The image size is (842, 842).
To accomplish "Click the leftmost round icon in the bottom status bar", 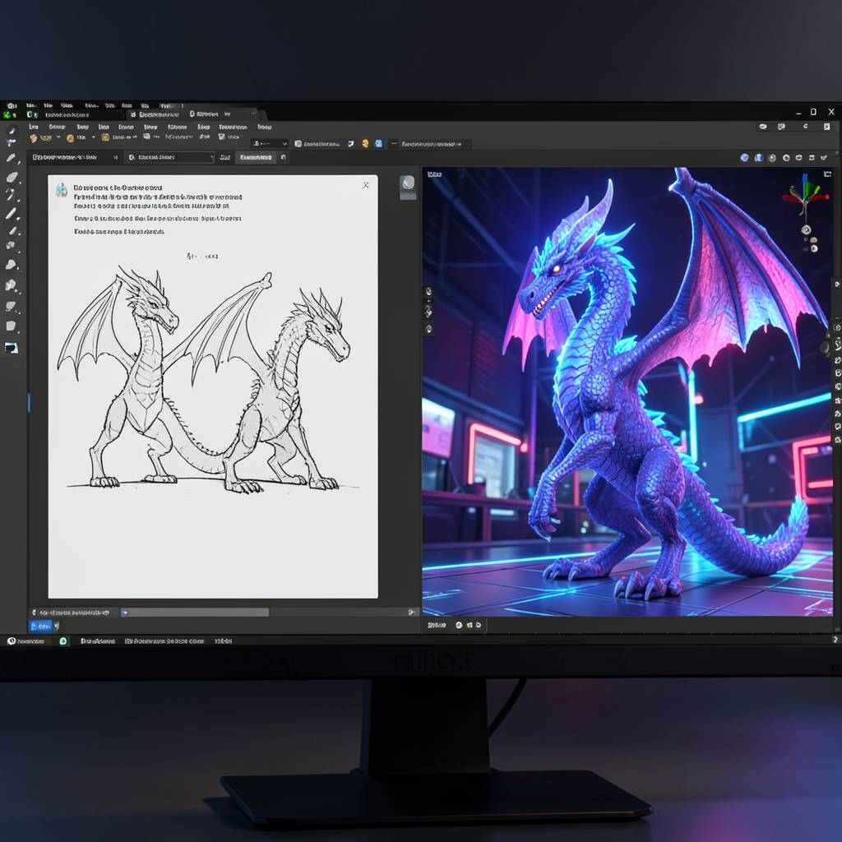I will (12, 641).
